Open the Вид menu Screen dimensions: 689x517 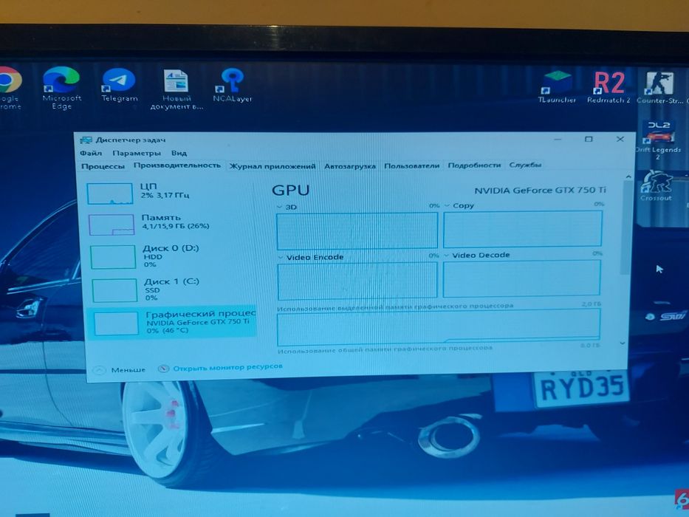point(179,153)
